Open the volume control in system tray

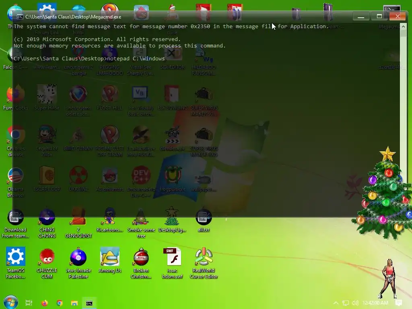355,303
